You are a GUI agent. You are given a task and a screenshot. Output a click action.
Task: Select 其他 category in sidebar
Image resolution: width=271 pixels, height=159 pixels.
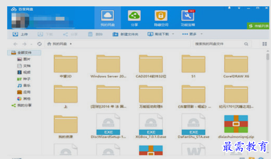click(24, 99)
